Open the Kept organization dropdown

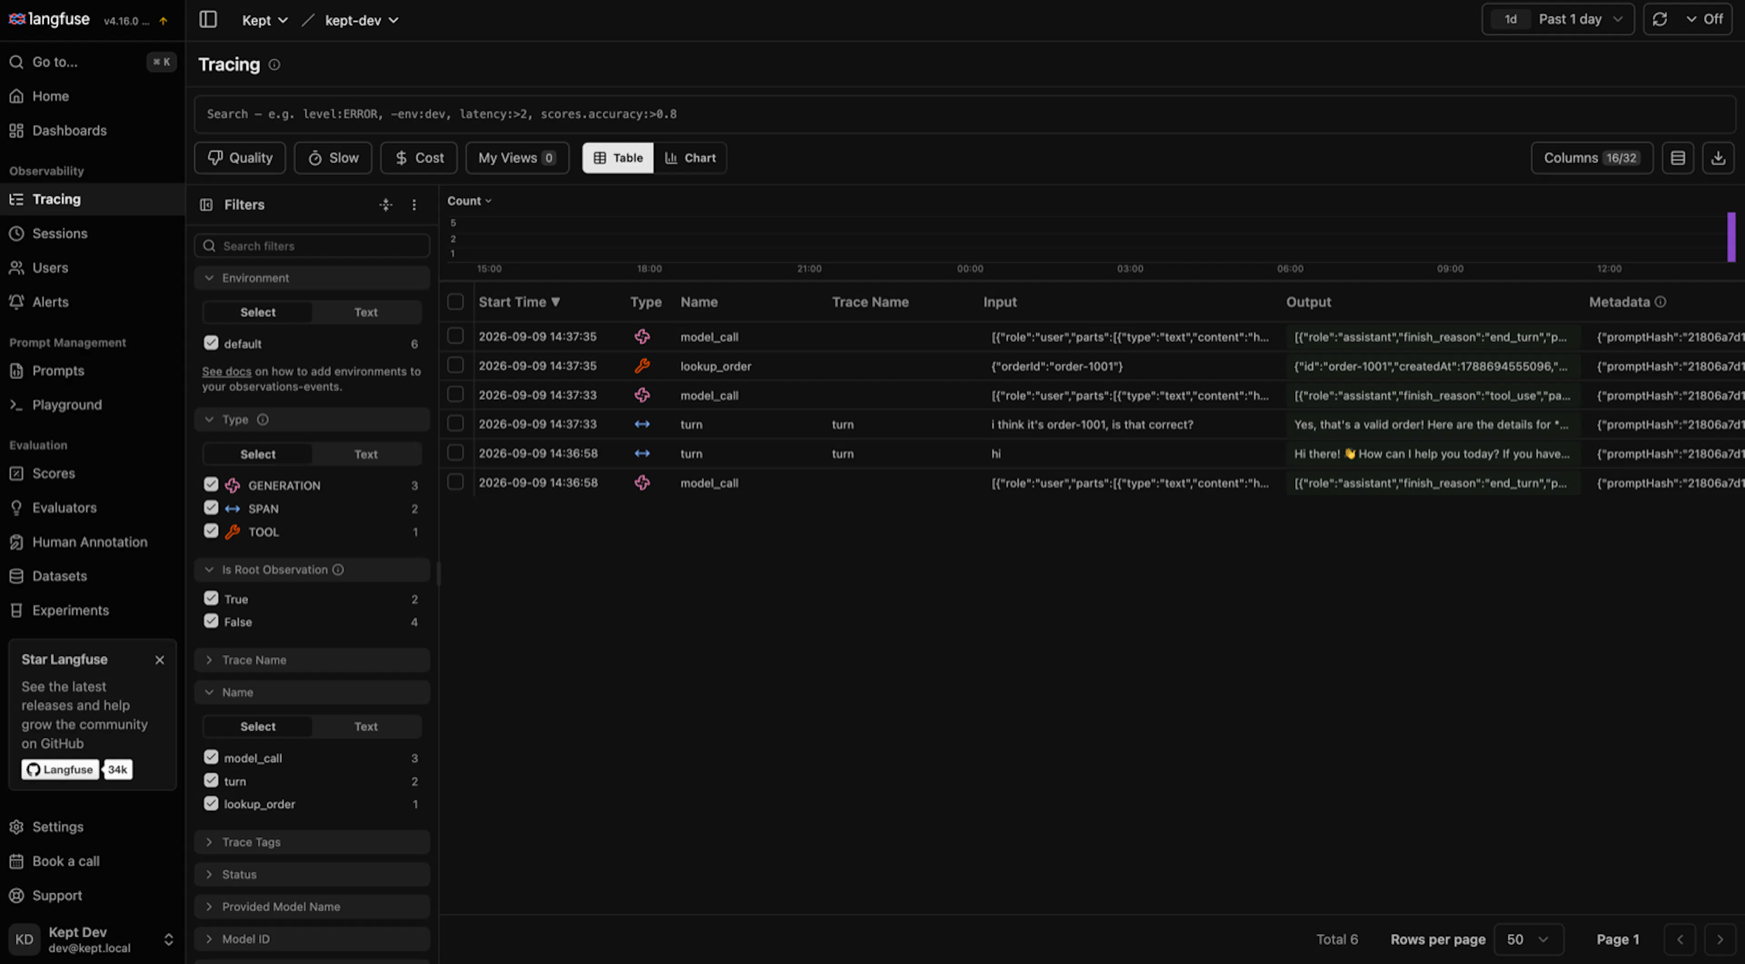pos(265,20)
